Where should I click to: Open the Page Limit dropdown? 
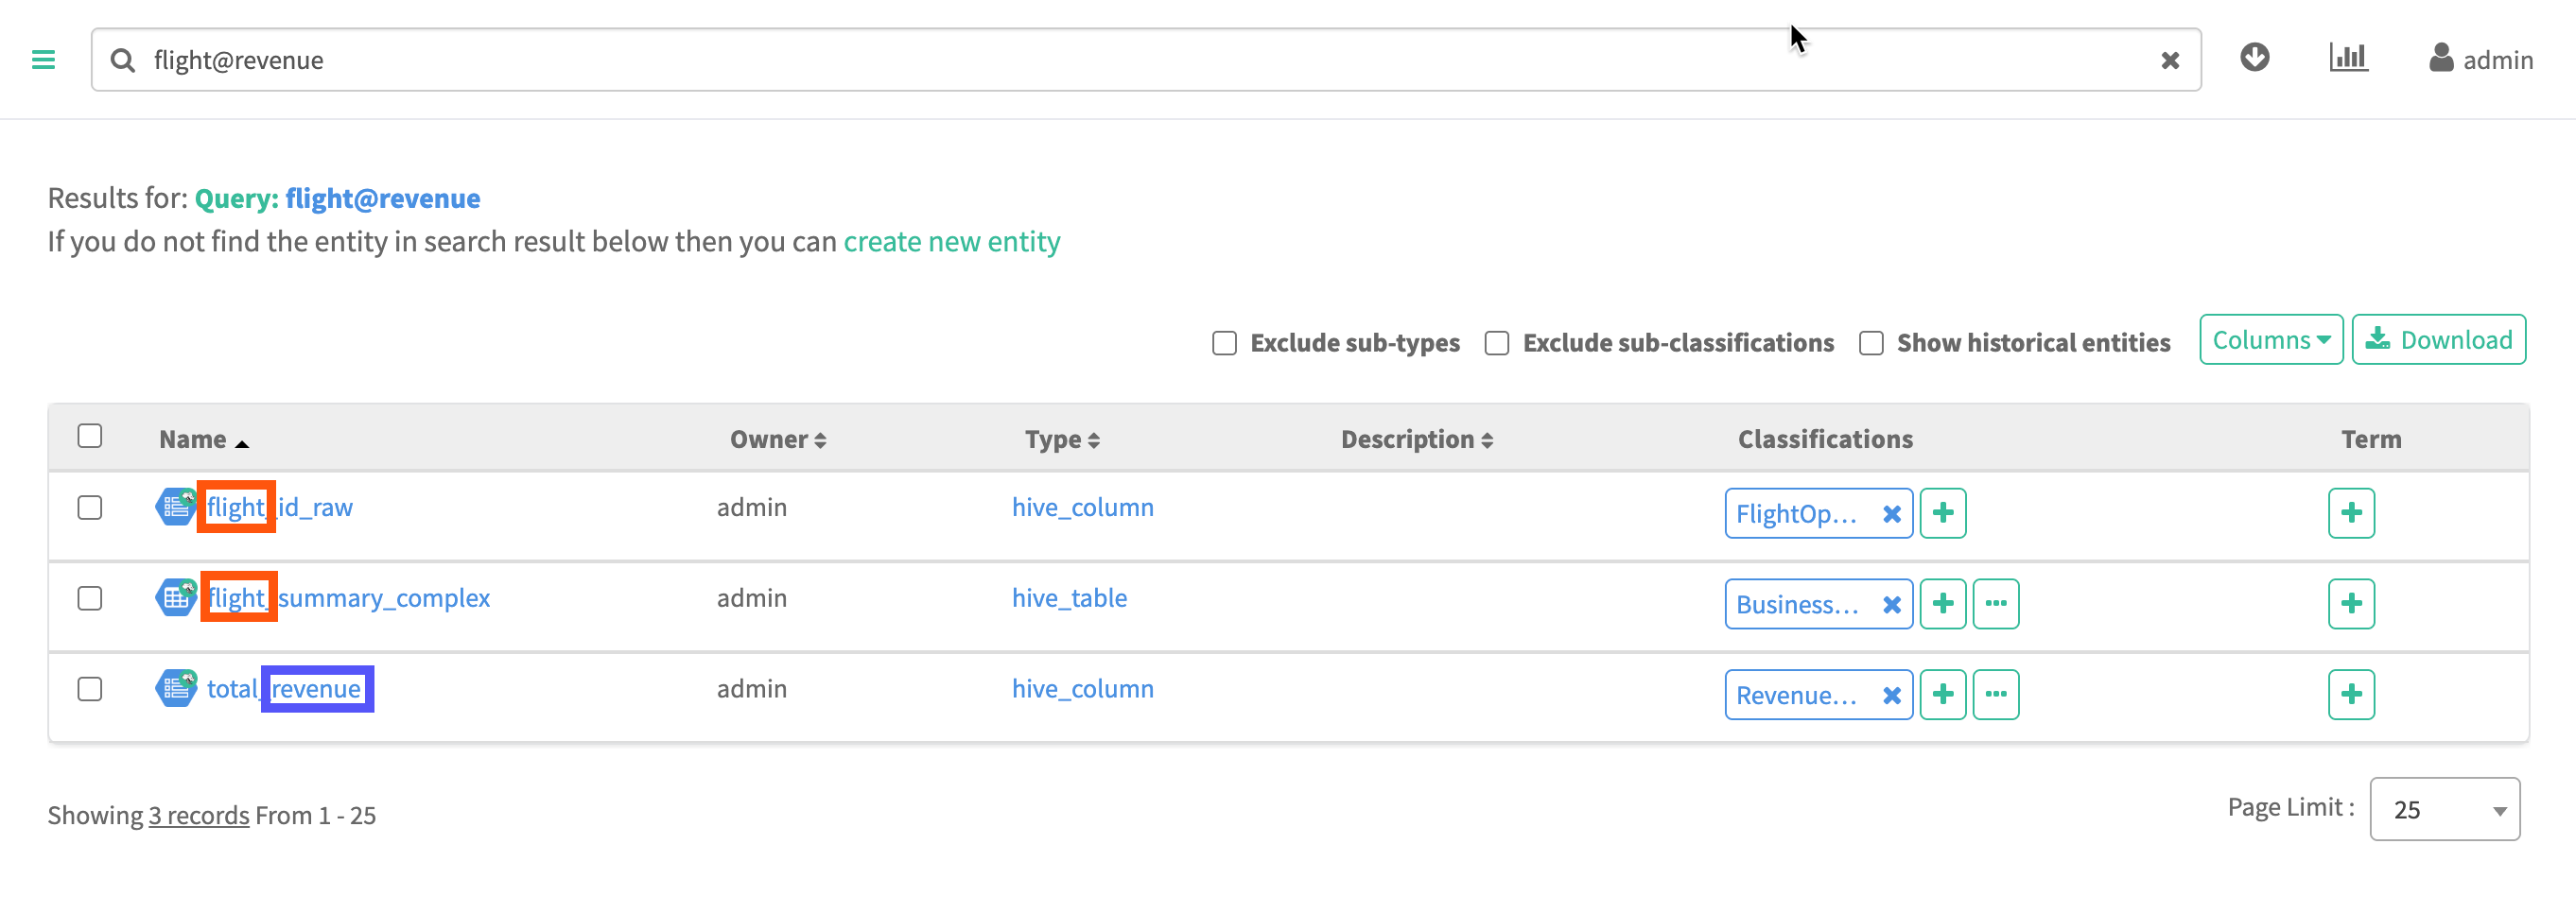pyautogui.click(x=2443, y=809)
